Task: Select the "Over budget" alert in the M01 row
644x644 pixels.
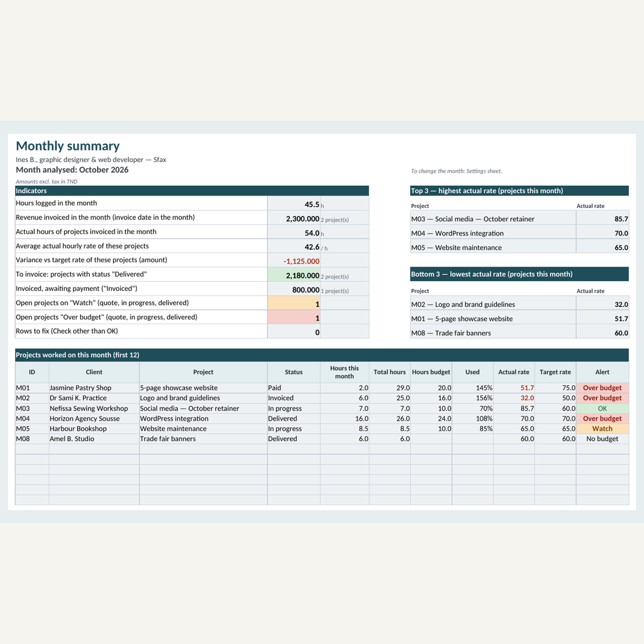Action: [x=602, y=388]
